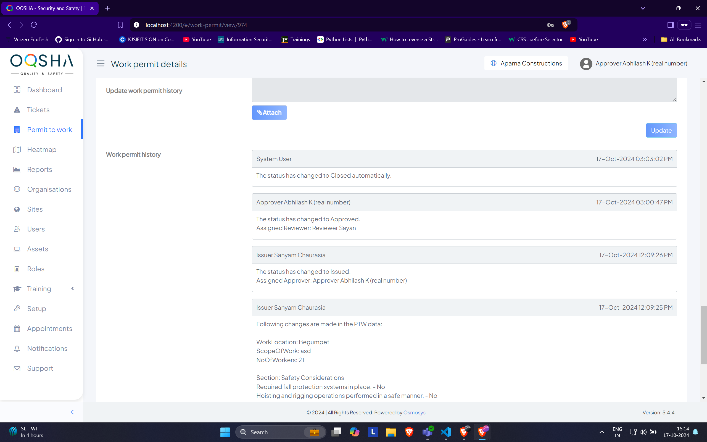707x442 pixels.
Task: Click the Notifications bell in sidebar
Action: (x=17, y=348)
